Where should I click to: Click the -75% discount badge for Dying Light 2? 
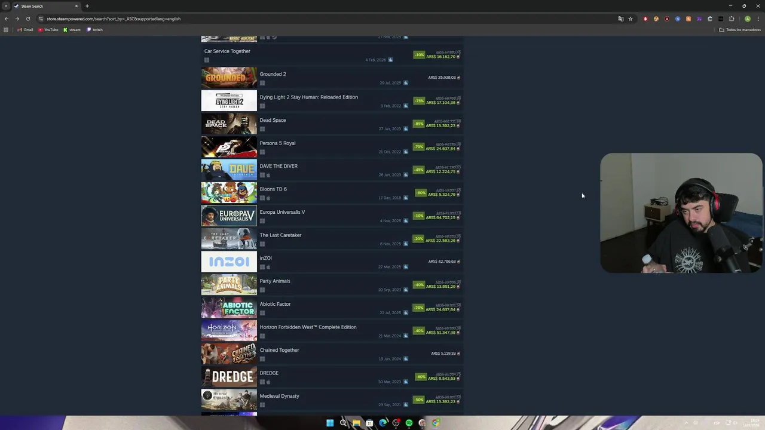(419, 101)
